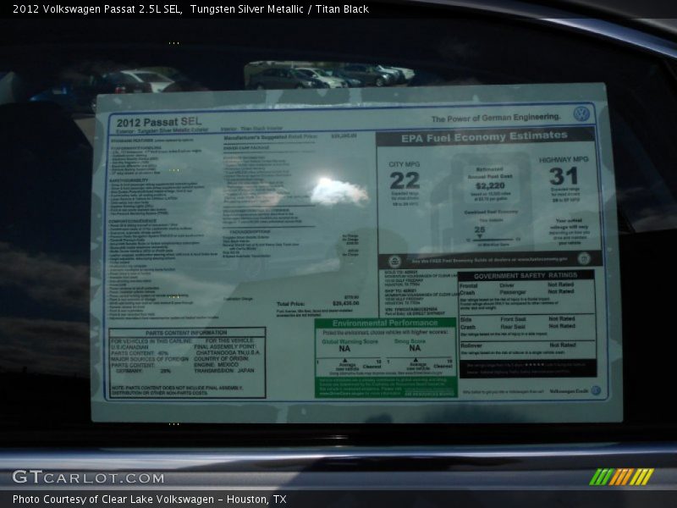Click the 'HIGHWAY MPG' label
The width and height of the screenshot is (677, 508).
tap(564, 159)
